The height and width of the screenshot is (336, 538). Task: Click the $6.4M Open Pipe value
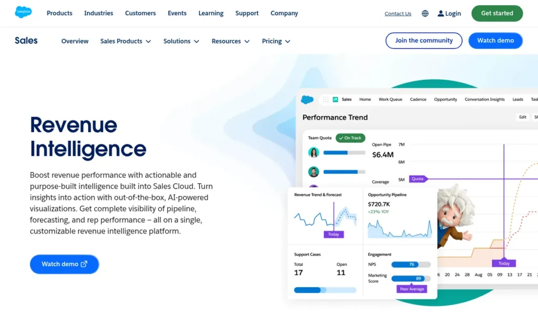coord(383,155)
